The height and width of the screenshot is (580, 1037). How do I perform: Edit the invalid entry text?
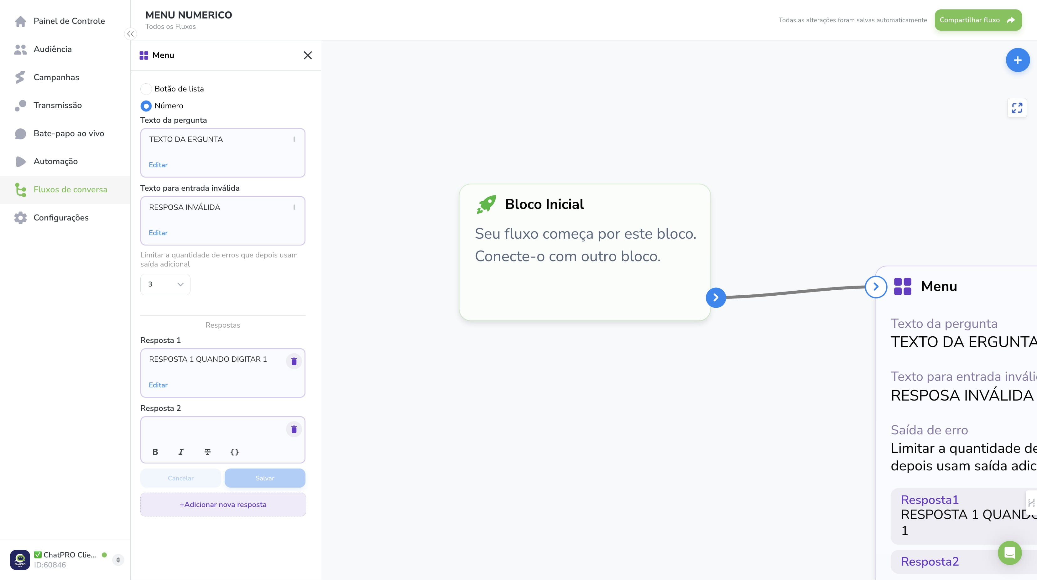[158, 233]
